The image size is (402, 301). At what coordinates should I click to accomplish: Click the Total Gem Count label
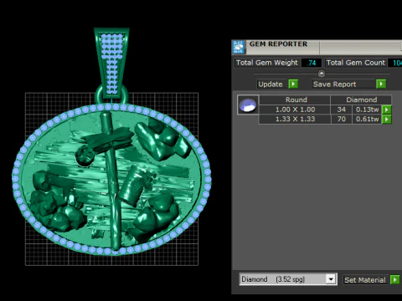(x=356, y=63)
